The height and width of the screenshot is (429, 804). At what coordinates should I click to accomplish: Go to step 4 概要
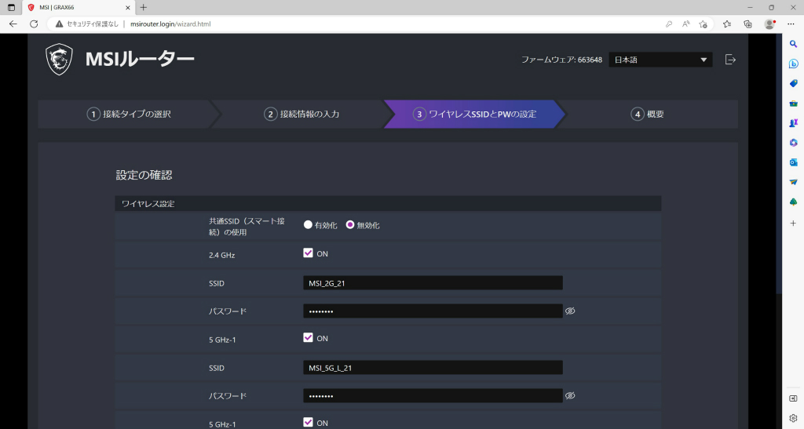pos(647,115)
